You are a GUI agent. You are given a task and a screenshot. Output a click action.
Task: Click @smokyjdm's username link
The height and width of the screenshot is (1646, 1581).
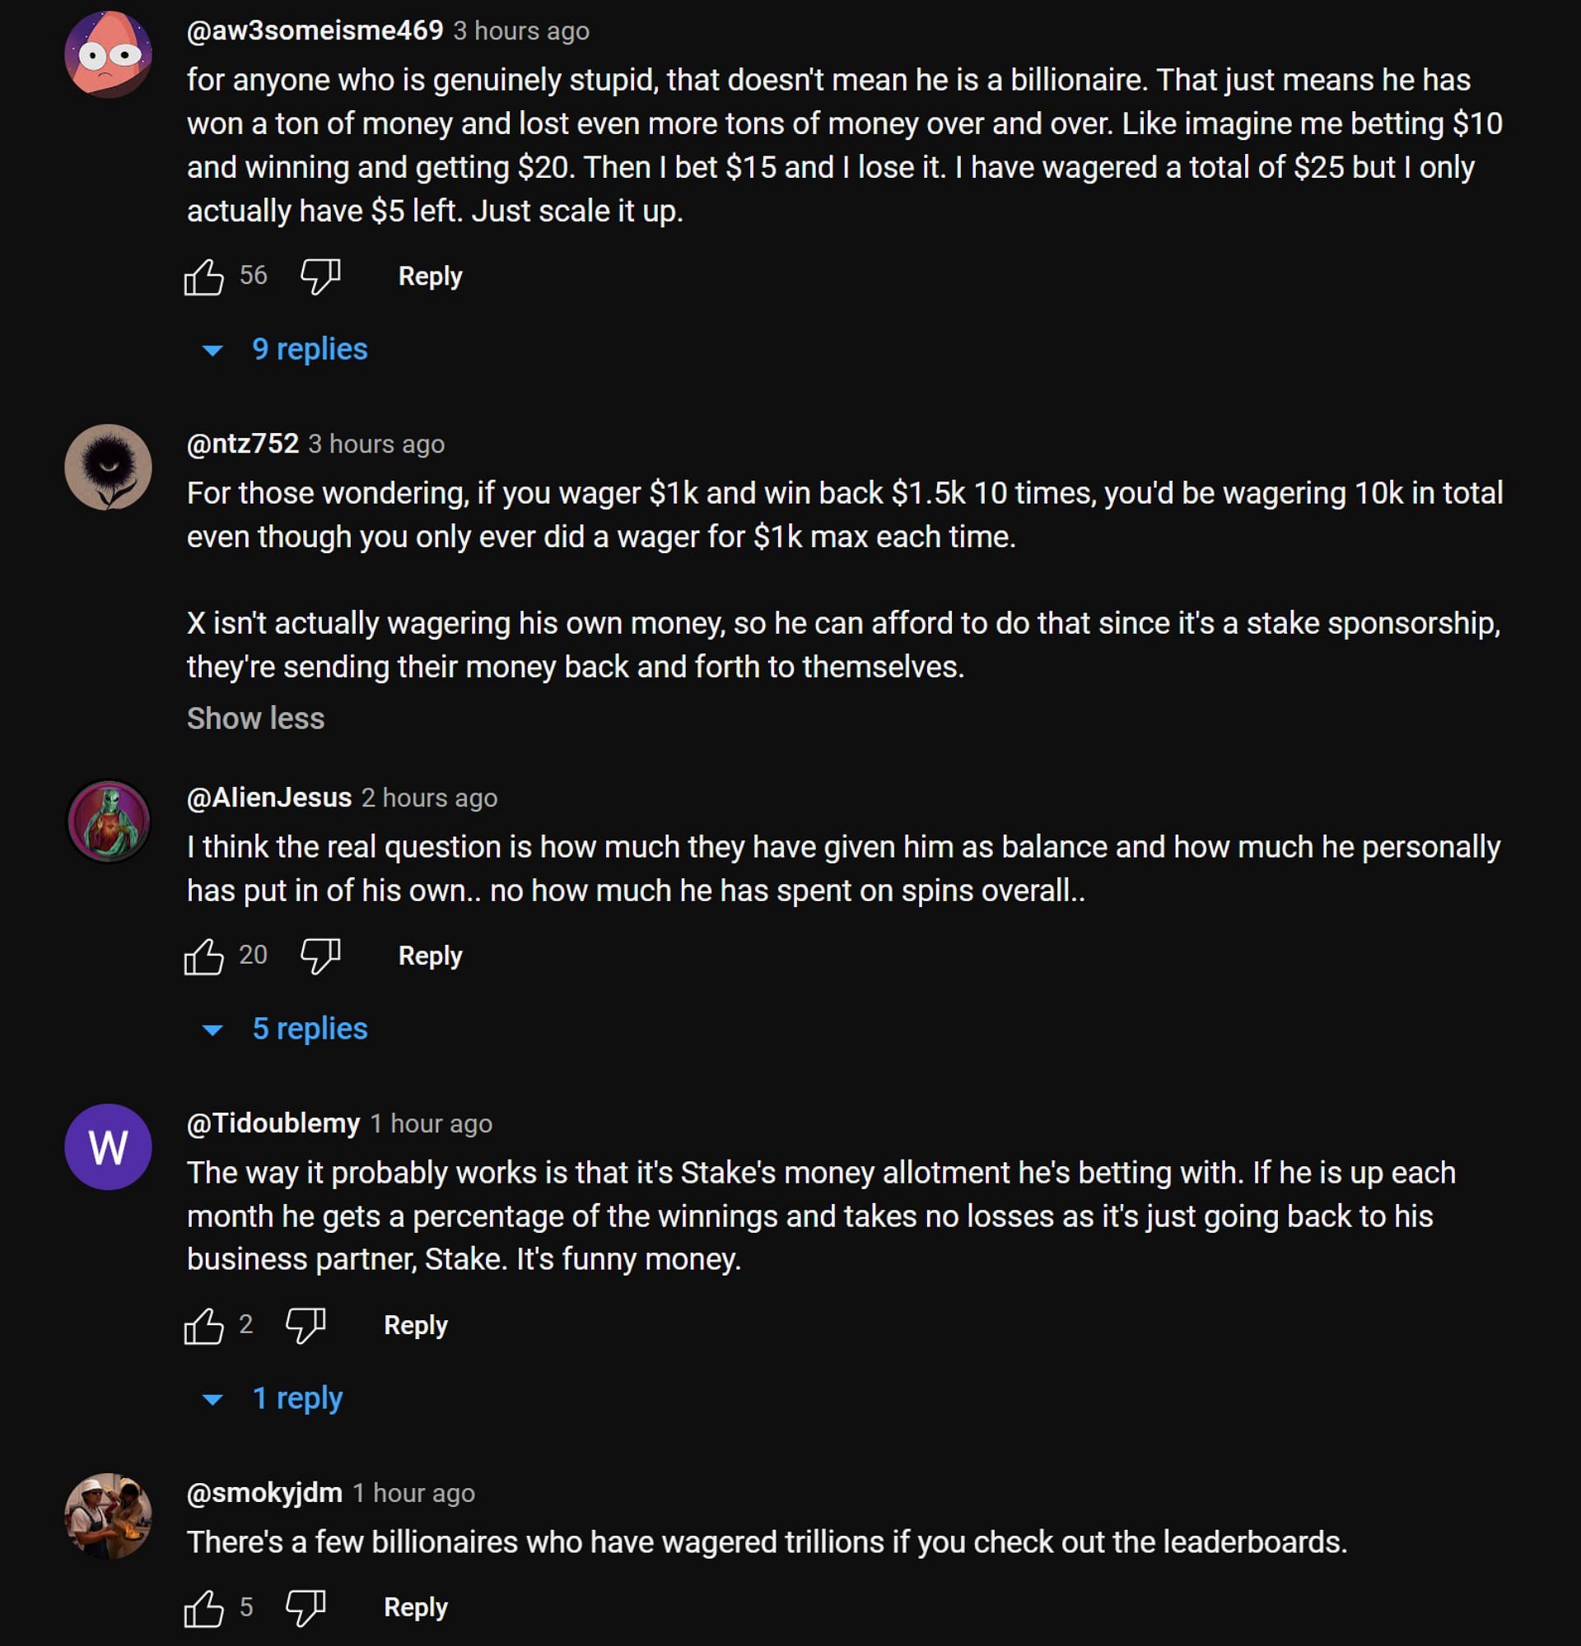click(264, 1492)
